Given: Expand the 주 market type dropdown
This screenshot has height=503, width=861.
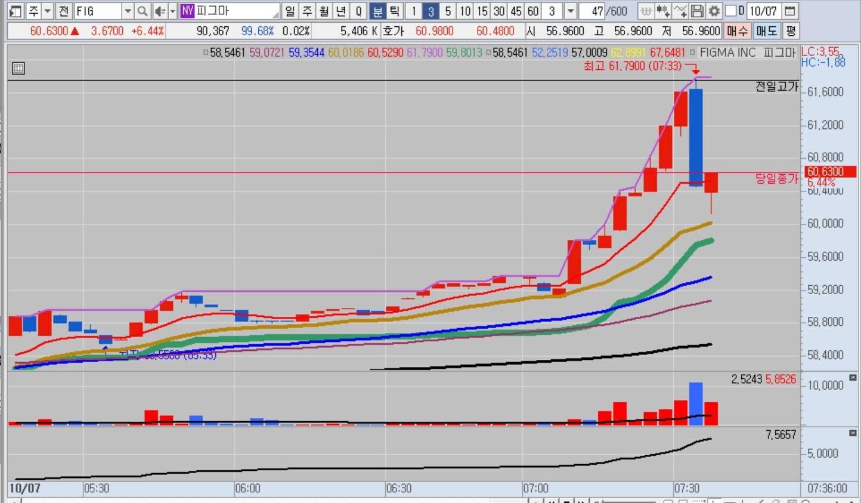Looking at the screenshot, I should [47, 11].
